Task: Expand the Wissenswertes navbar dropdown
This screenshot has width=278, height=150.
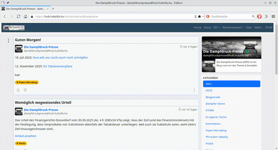Action: pyautogui.click(x=233, y=27)
